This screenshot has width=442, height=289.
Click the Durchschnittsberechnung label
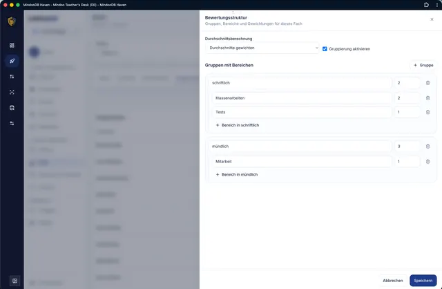tap(229, 39)
